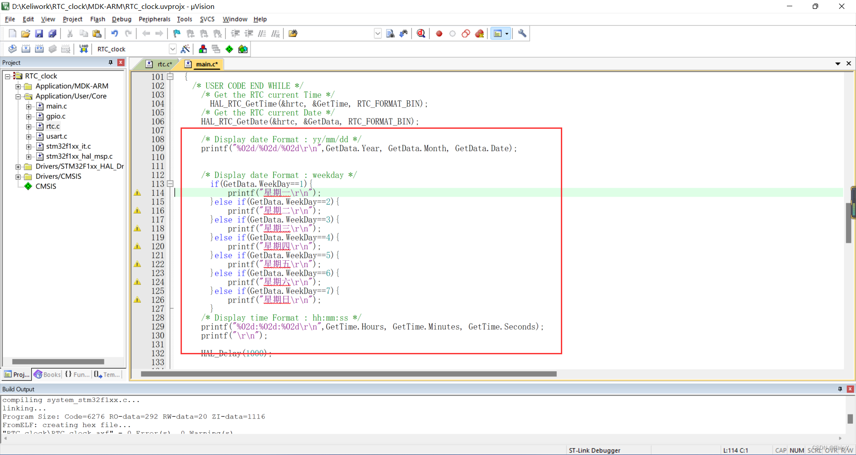856x455 pixels.
Task: Switch to the Books panel tab
Action: pos(47,374)
